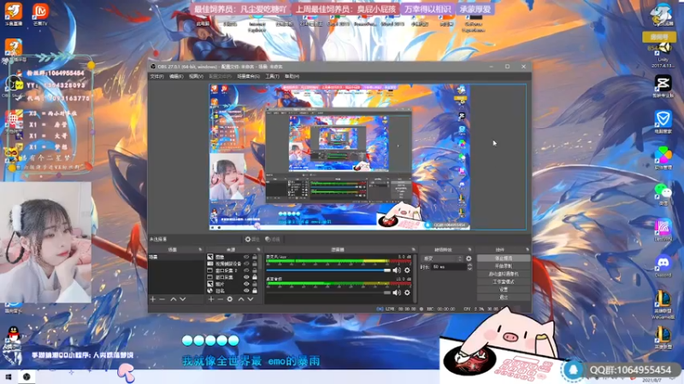Toggle eye icon of the bottom source row
Screen dimensions: 684x384
(246, 290)
